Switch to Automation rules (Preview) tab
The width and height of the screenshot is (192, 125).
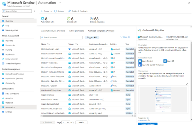pos(53,31)
